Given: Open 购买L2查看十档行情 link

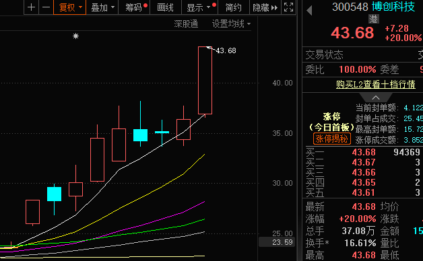Looking at the screenshot, I should click(x=376, y=84).
